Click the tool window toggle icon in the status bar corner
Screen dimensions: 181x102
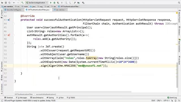point(2,101)
